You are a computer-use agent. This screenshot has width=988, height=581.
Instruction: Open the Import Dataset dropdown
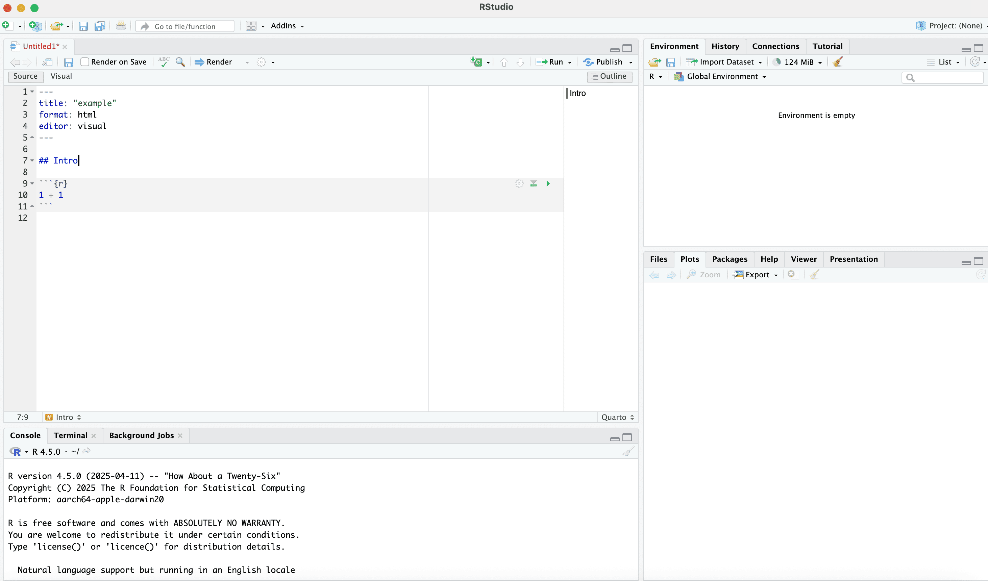(x=726, y=62)
